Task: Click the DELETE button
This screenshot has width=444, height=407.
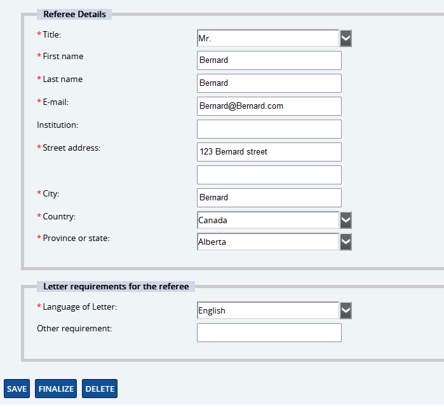Action: (x=100, y=389)
